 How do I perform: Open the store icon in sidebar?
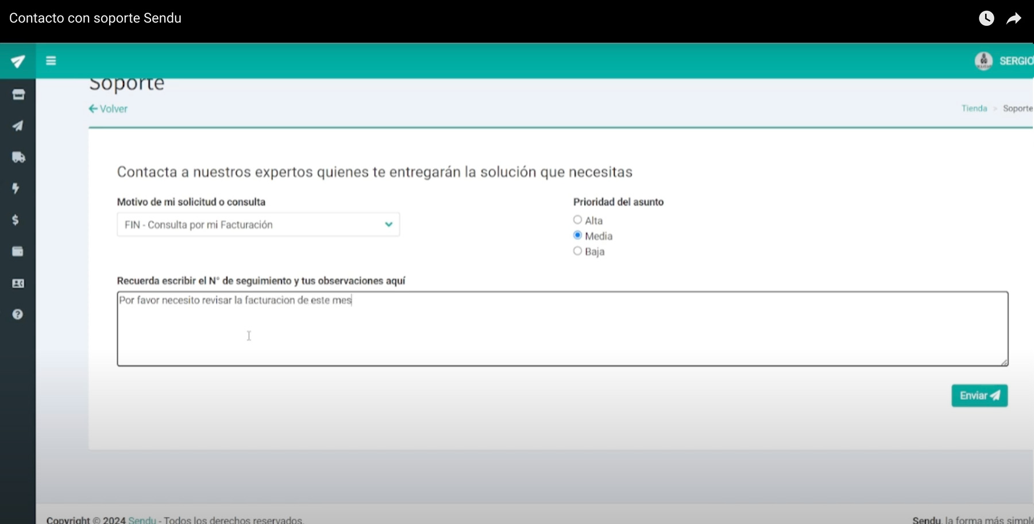click(18, 94)
